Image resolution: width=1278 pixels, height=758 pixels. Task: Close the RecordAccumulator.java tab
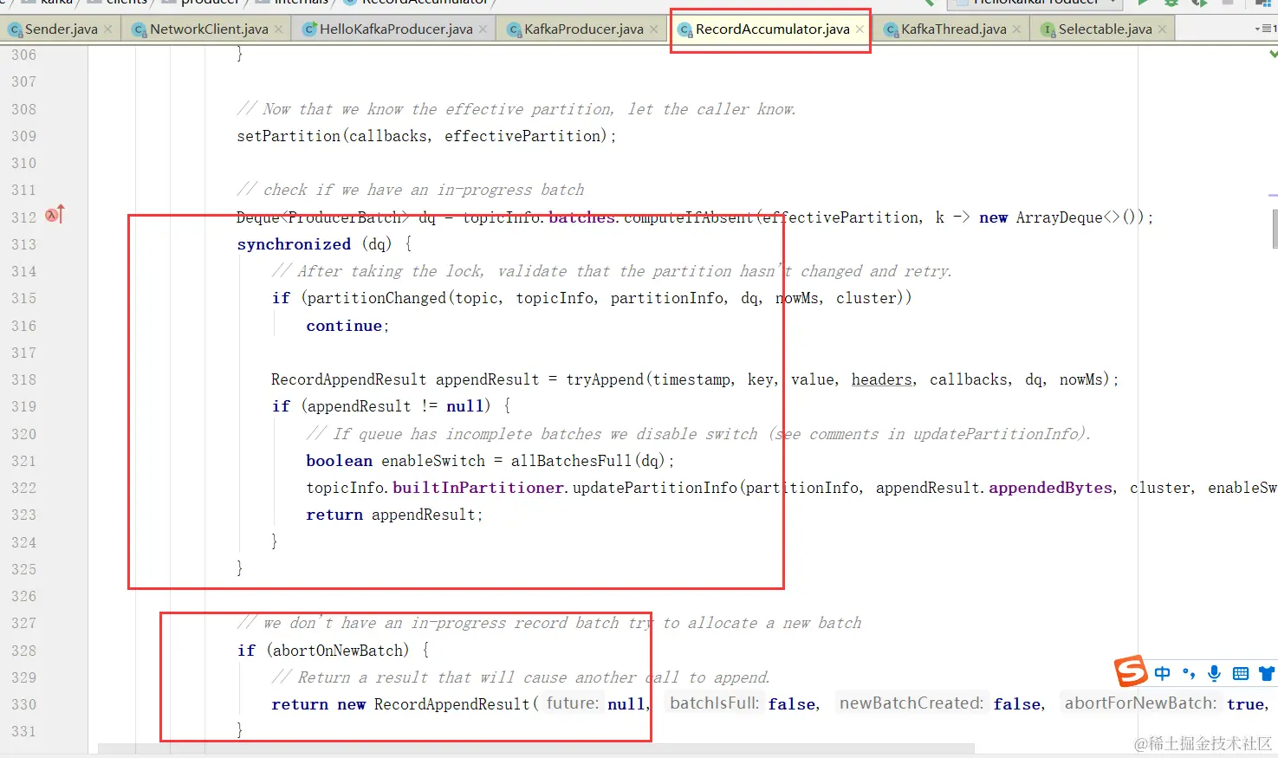(860, 29)
